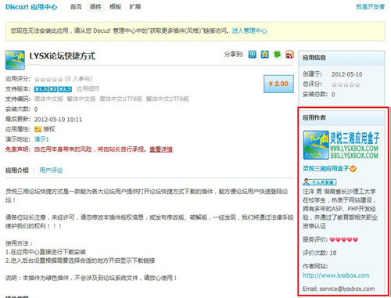Image resolution: width=391 pixels, height=298 pixels.
Task: Click 简体中文UTF8版 encoding text
Action: pyautogui.click(x=121, y=99)
